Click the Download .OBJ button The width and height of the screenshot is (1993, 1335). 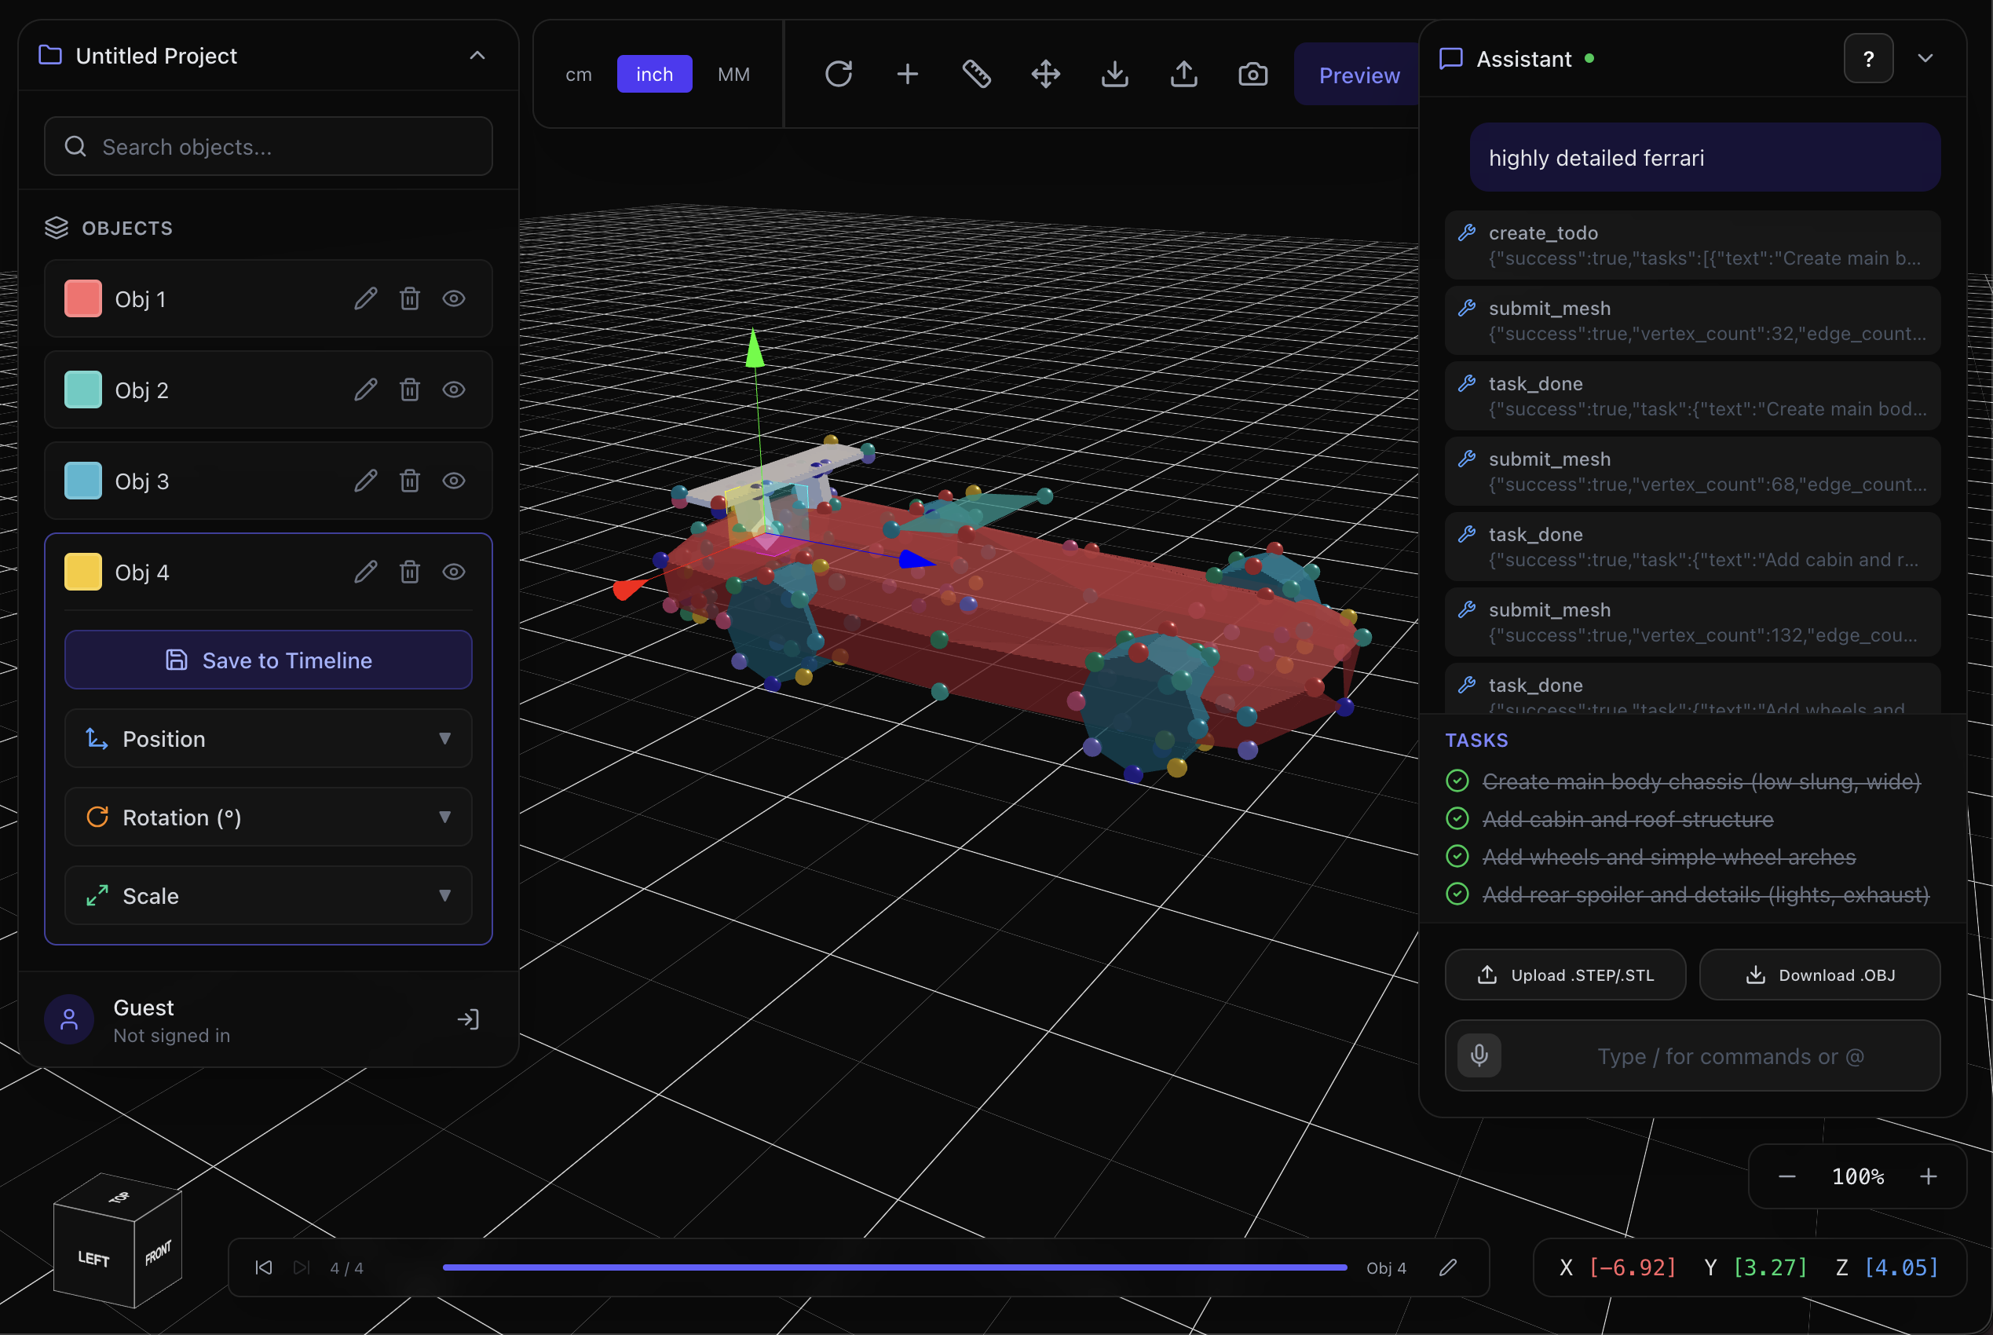1819,975
